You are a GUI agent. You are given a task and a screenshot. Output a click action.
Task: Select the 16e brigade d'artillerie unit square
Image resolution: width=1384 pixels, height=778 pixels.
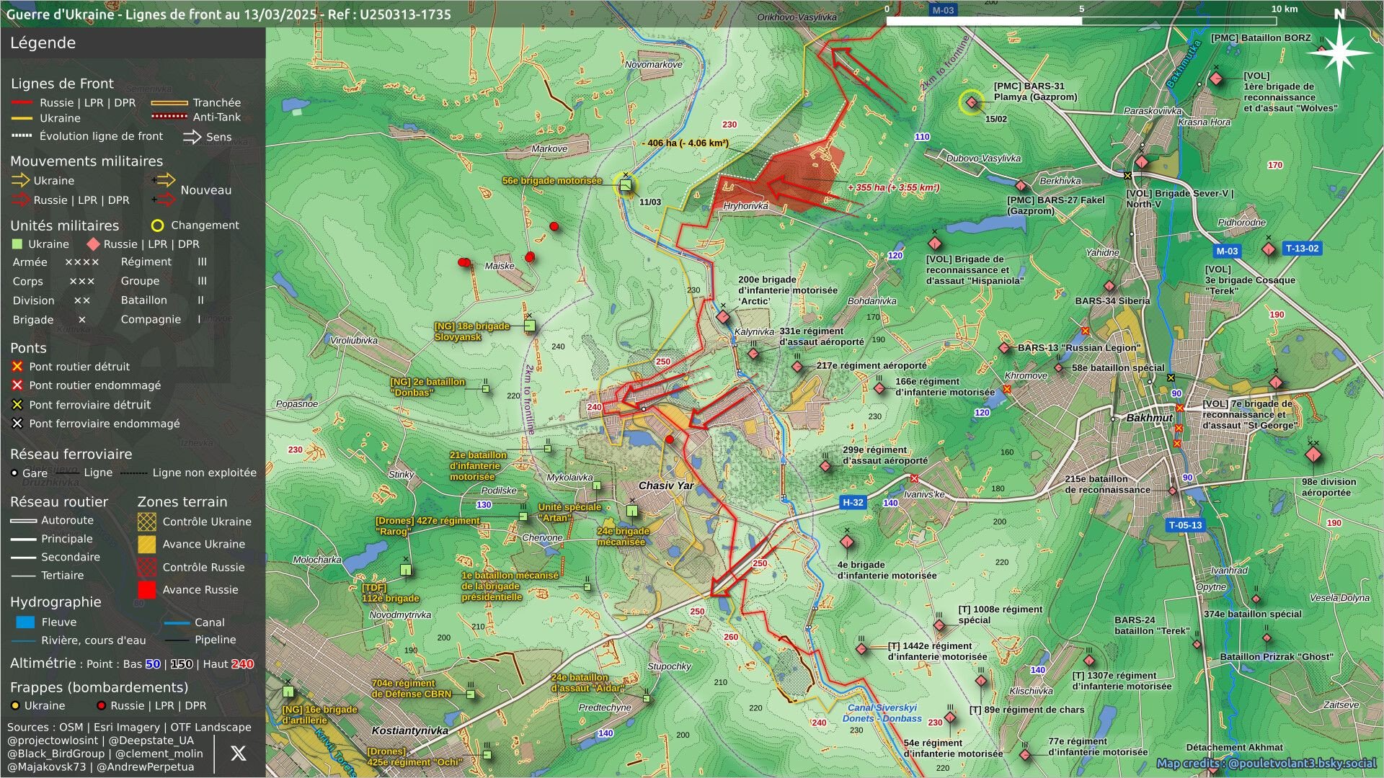pos(288,692)
